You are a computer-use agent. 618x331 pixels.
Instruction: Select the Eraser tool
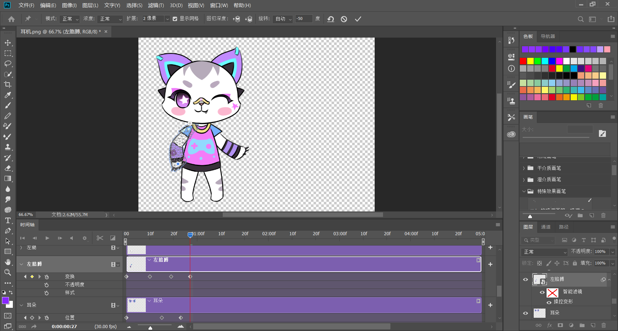pyautogui.click(x=8, y=168)
